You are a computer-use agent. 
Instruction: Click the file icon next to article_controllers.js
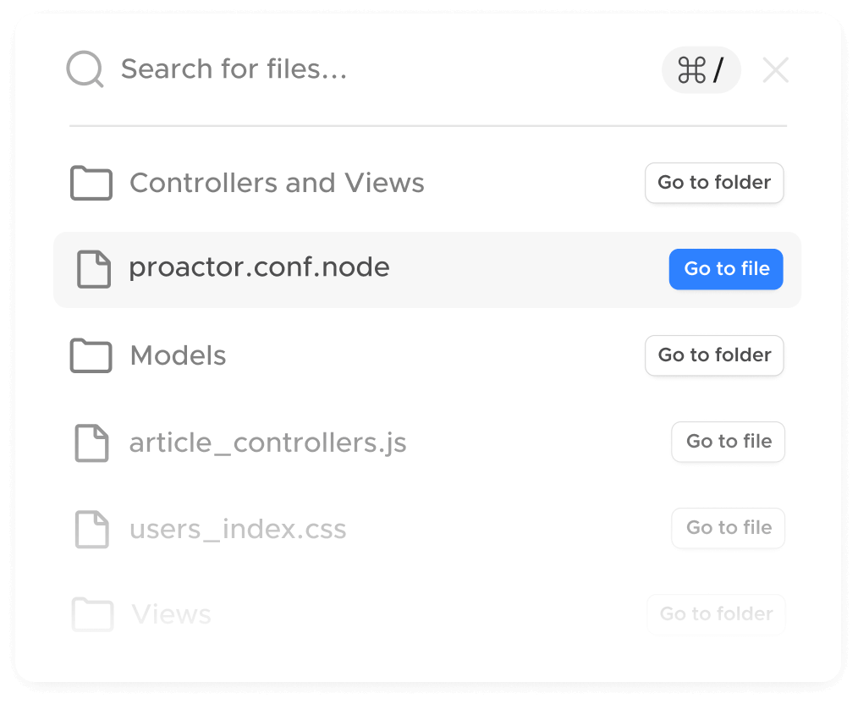93,442
